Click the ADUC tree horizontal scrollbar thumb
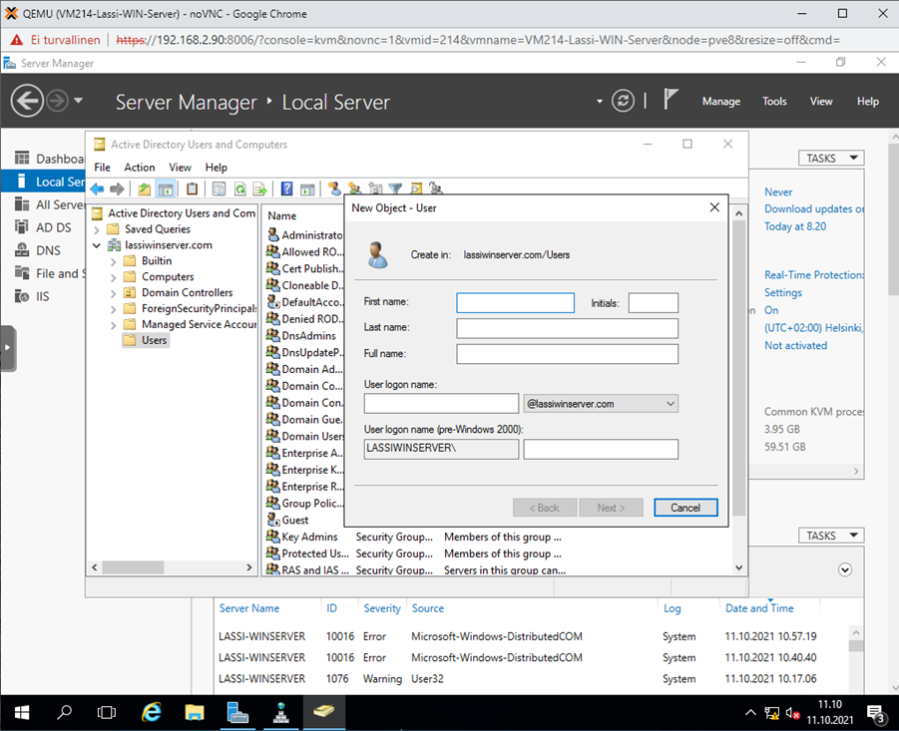Screen dimensions: 899x731 (x=133, y=567)
